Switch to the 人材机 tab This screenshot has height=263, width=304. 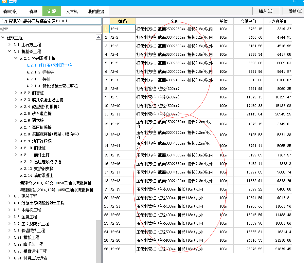72,11
